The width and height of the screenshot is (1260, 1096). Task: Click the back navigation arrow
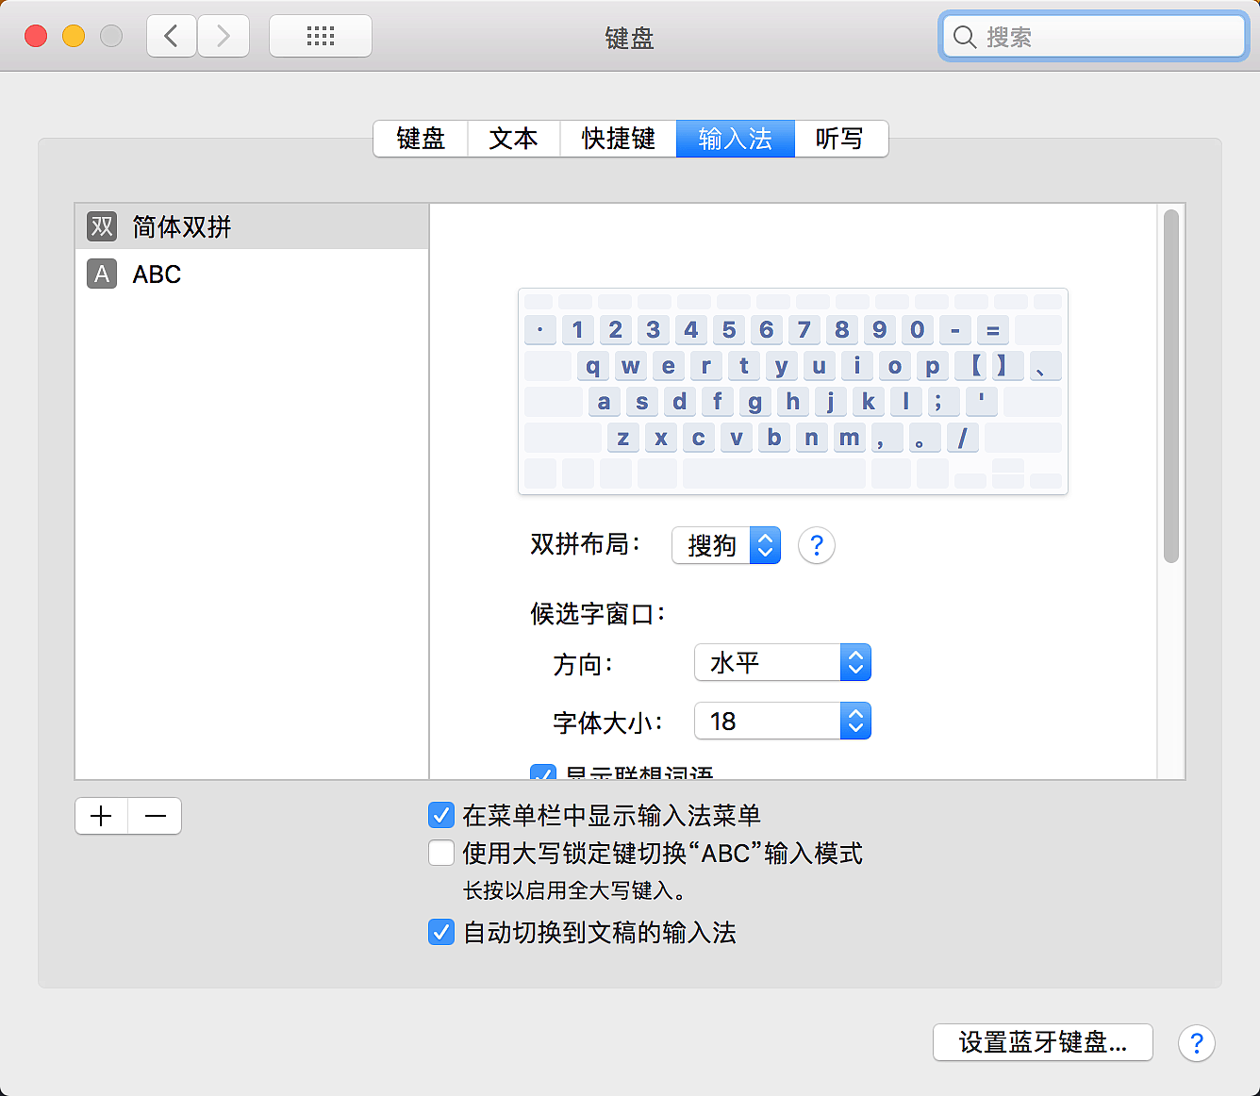(x=172, y=37)
